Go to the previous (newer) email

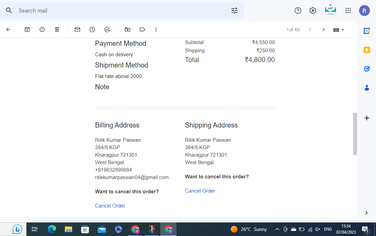(310, 29)
